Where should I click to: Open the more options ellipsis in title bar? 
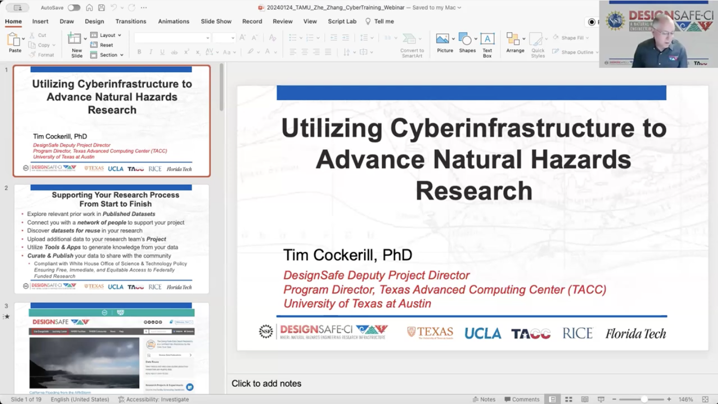[x=144, y=7]
